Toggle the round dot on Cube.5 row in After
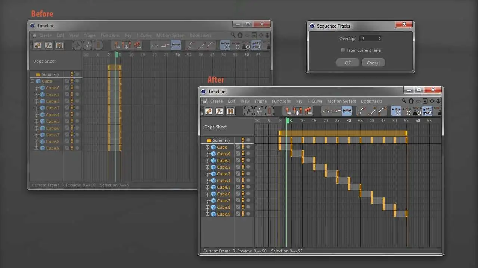This screenshot has width=478, height=268. point(248,187)
